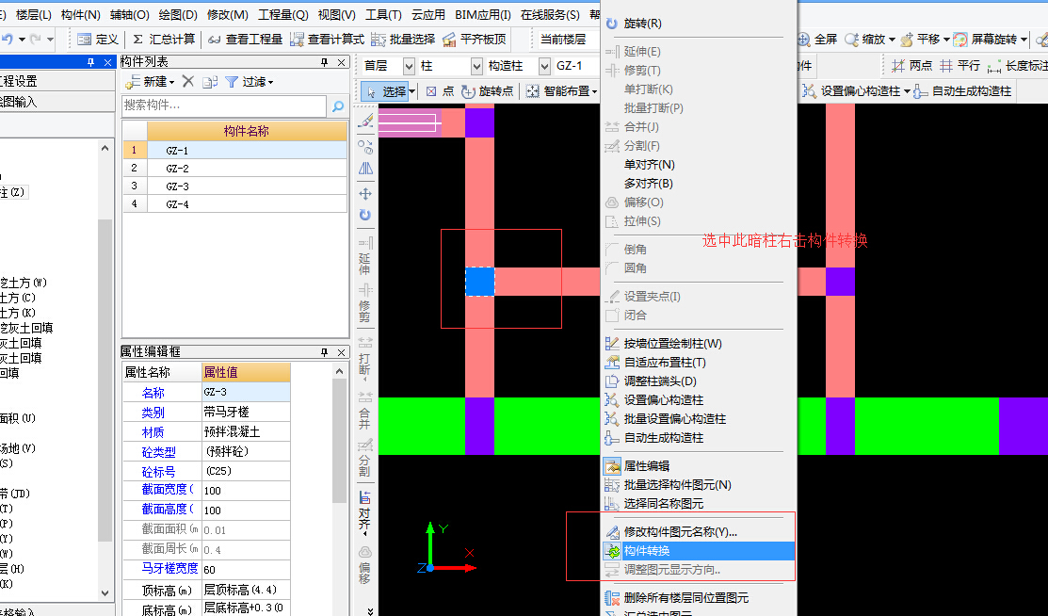The height and width of the screenshot is (616, 1048).
Task: Run 汇总计算 summary calculation
Action: (x=164, y=40)
